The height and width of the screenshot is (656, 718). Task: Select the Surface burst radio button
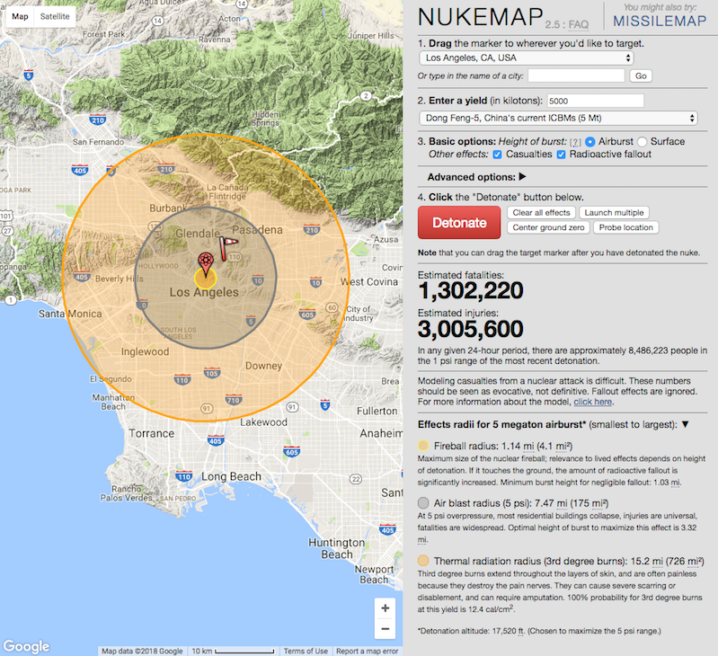point(643,142)
